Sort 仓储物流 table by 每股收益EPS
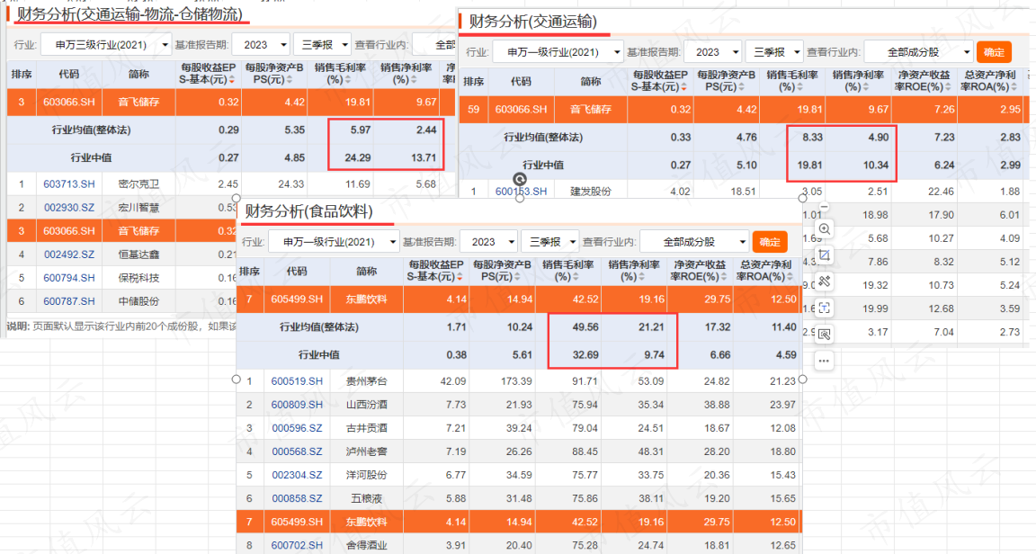This screenshot has width=1036, height=554. click(232, 80)
